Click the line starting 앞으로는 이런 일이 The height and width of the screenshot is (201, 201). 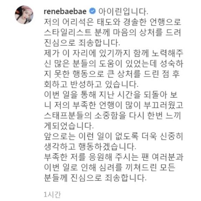pyautogui.click(x=113, y=136)
